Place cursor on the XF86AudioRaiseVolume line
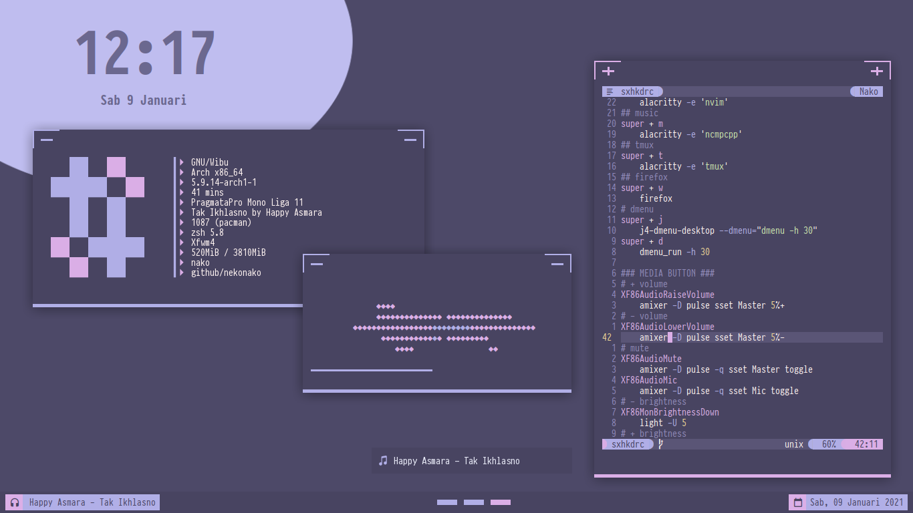This screenshot has width=913, height=513. (668, 295)
